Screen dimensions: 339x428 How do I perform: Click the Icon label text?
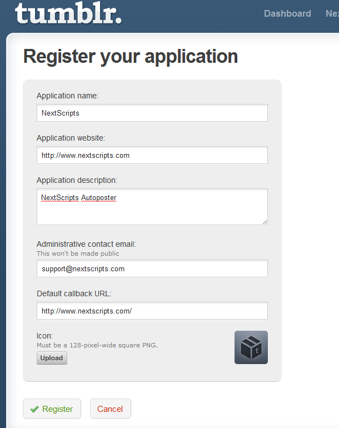[x=45, y=336]
